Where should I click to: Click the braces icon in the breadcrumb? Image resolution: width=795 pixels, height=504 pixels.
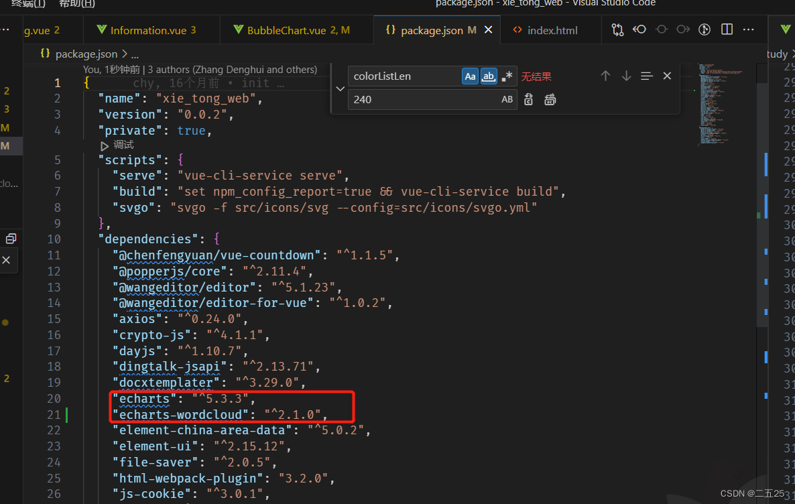tap(45, 53)
